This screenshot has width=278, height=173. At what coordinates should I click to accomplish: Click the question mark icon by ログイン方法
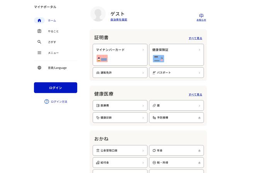click(x=47, y=101)
